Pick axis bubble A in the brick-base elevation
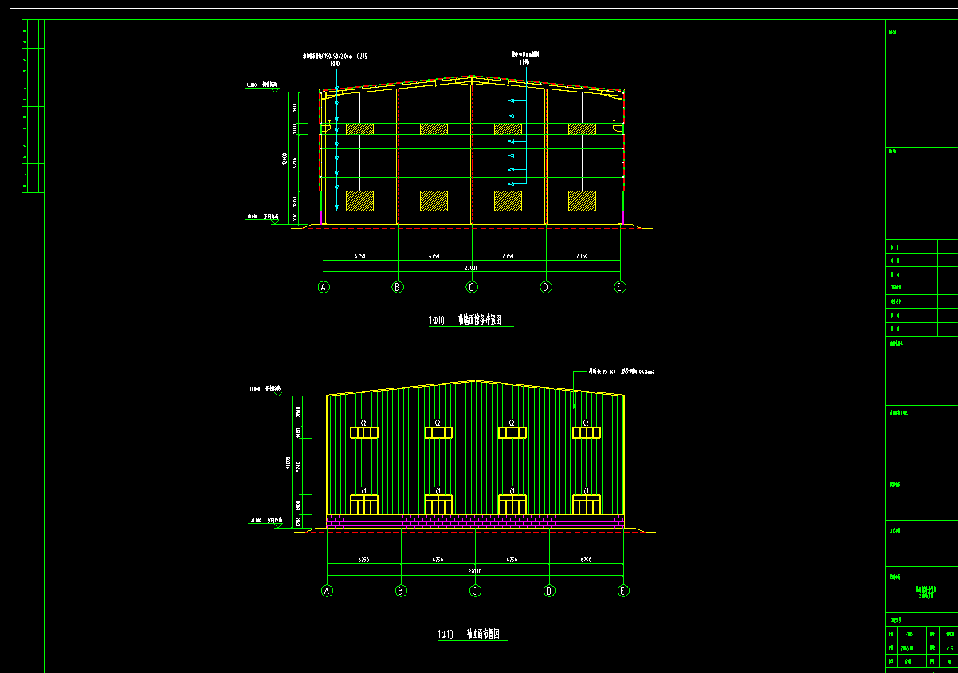Viewport: 958px width, 673px height. point(327,591)
